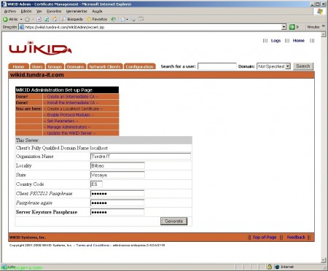Image resolution: width=328 pixels, height=271 pixels.
Task: Click the scrollbar down arrow
Action: [x=323, y=260]
